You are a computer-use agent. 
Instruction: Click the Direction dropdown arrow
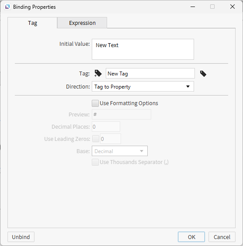188,86
